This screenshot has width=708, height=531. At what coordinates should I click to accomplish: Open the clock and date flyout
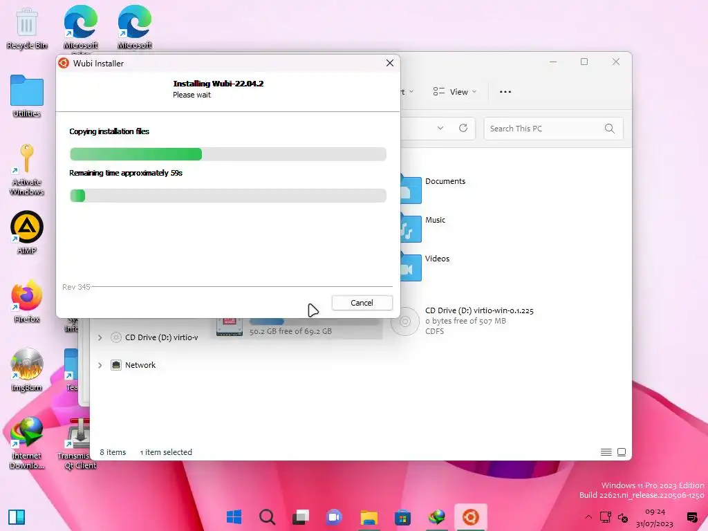click(655, 517)
